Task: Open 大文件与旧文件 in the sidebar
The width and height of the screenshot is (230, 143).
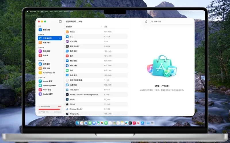Action: 50,73
